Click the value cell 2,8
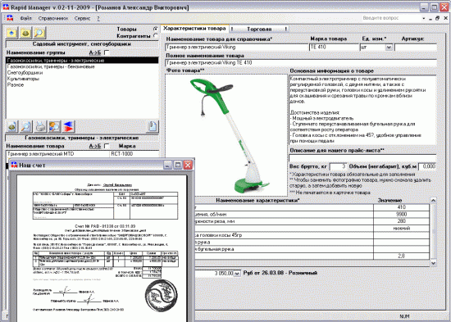The image size is (451, 322). [x=401, y=256]
